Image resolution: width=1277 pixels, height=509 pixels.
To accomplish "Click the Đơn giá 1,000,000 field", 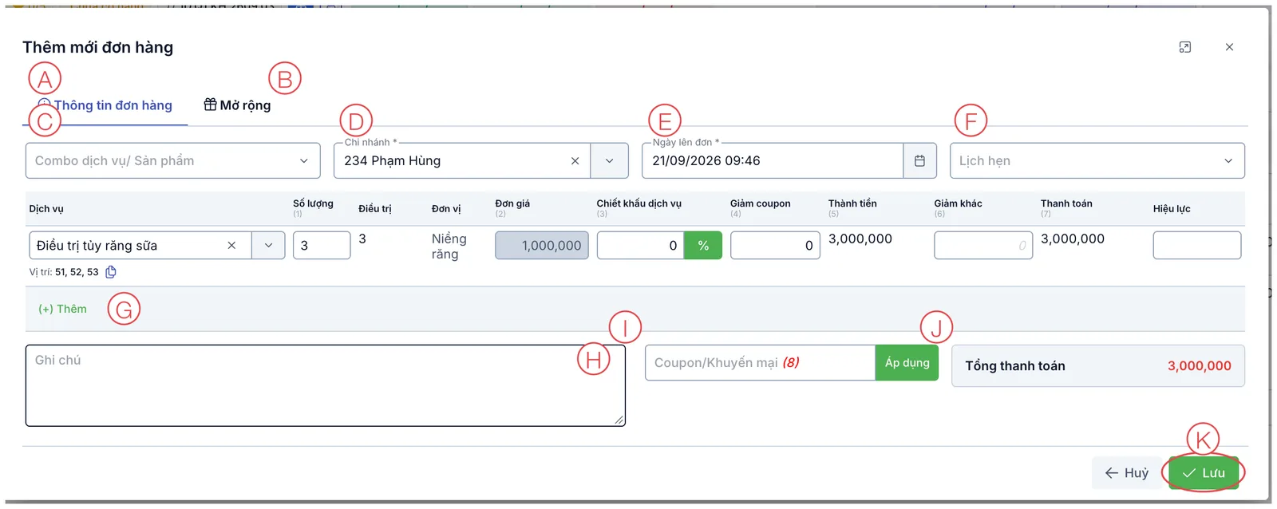I will [x=542, y=245].
